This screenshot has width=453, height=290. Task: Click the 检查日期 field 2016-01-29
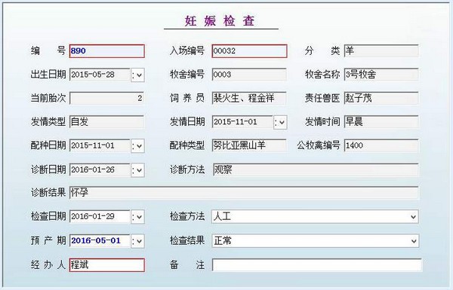point(100,217)
